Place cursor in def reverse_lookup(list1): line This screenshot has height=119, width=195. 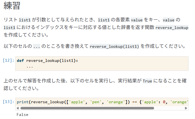(x=47, y=61)
